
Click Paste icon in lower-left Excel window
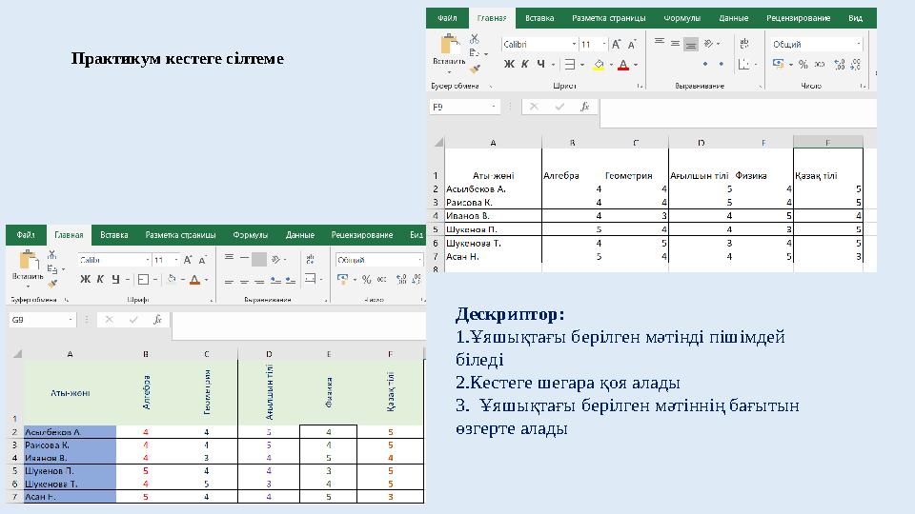tap(28, 261)
